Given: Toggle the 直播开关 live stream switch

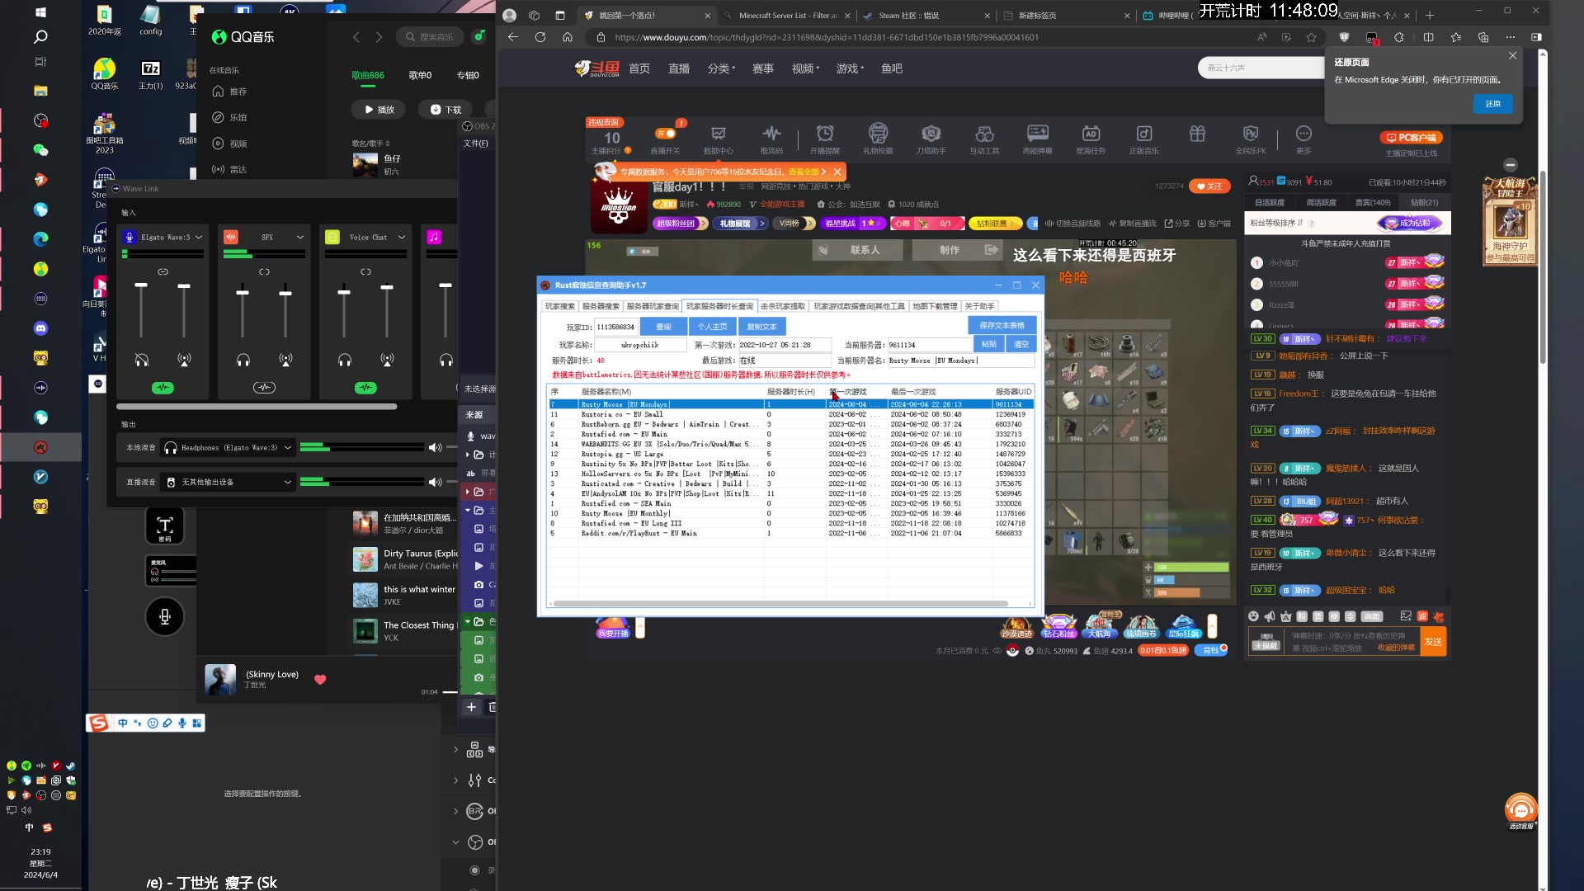Looking at the screenshot, I should [x=666, y=134].
